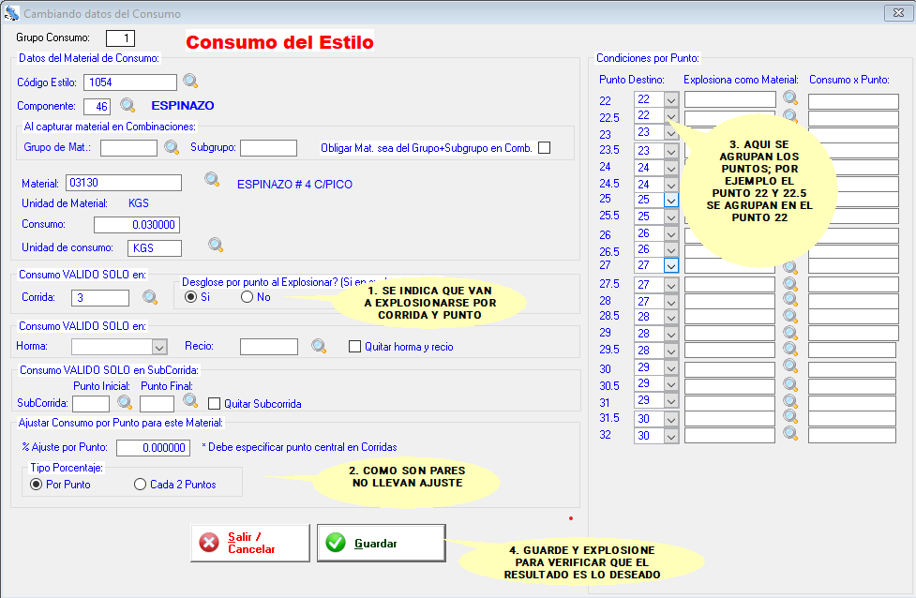The height and width of the screenshot is (598, 916).
Task: Open Punto Destino dropdown for punto 22
Action: point(671,100)
